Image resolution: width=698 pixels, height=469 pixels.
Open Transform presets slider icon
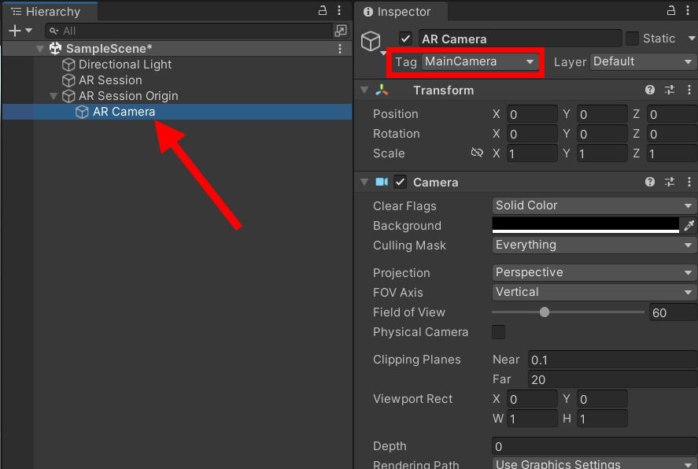click(x=670, y=90)
